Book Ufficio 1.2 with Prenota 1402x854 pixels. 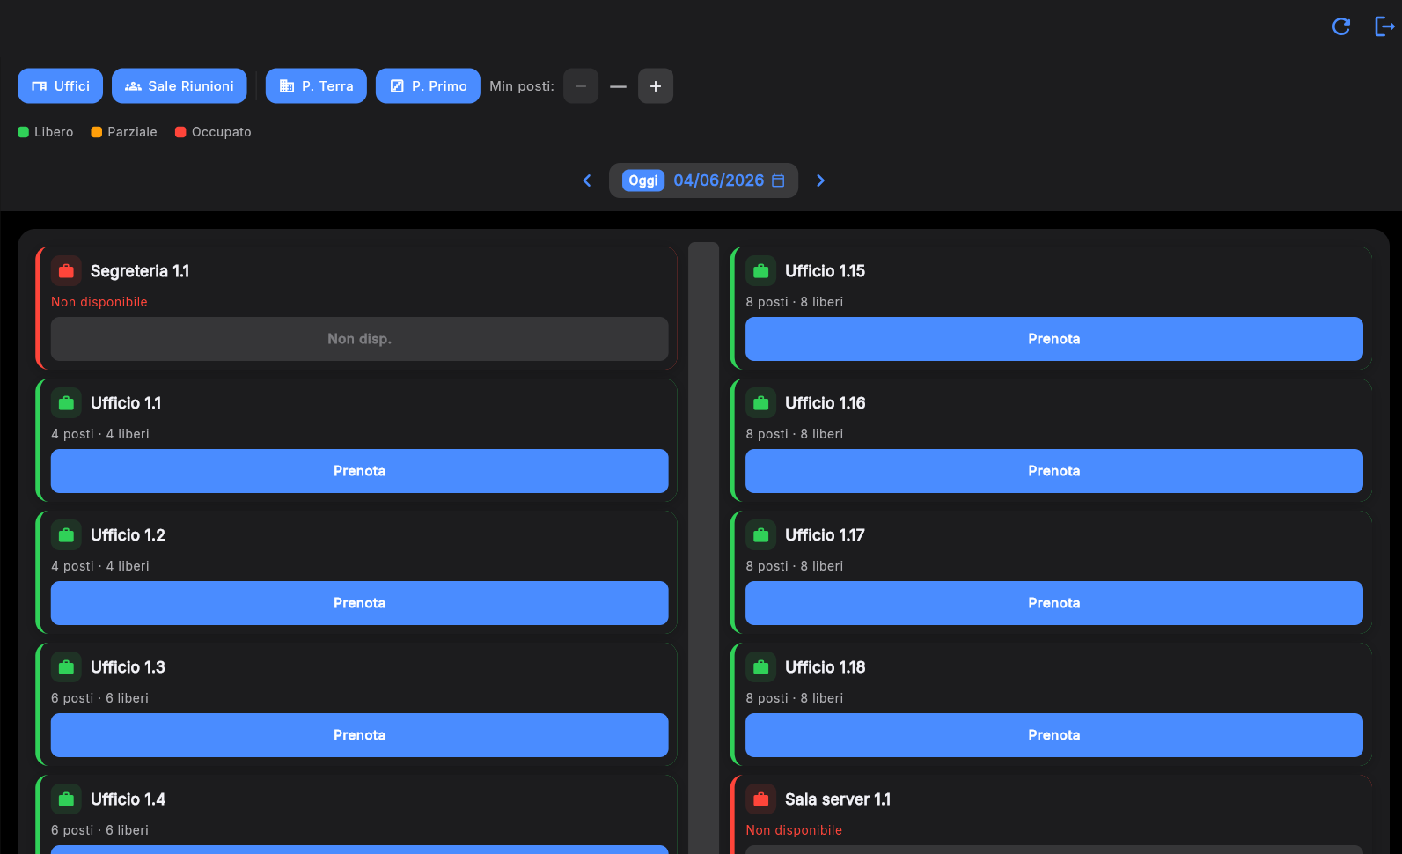tap(360, 603)
